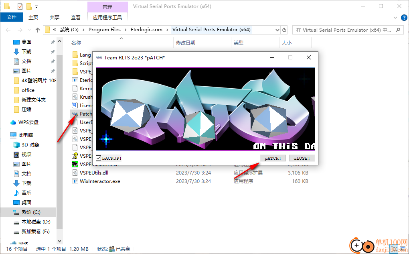Select the Eterlogic application file icon
The height and width of the screenshot is (254, 409).
tap(75, 80)
